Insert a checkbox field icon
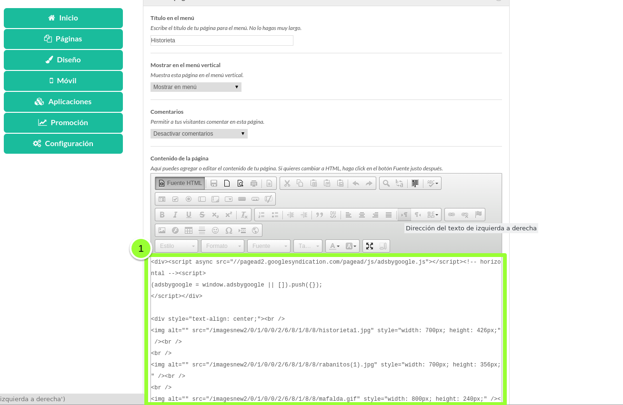623x405 pixels. point(175,199)
